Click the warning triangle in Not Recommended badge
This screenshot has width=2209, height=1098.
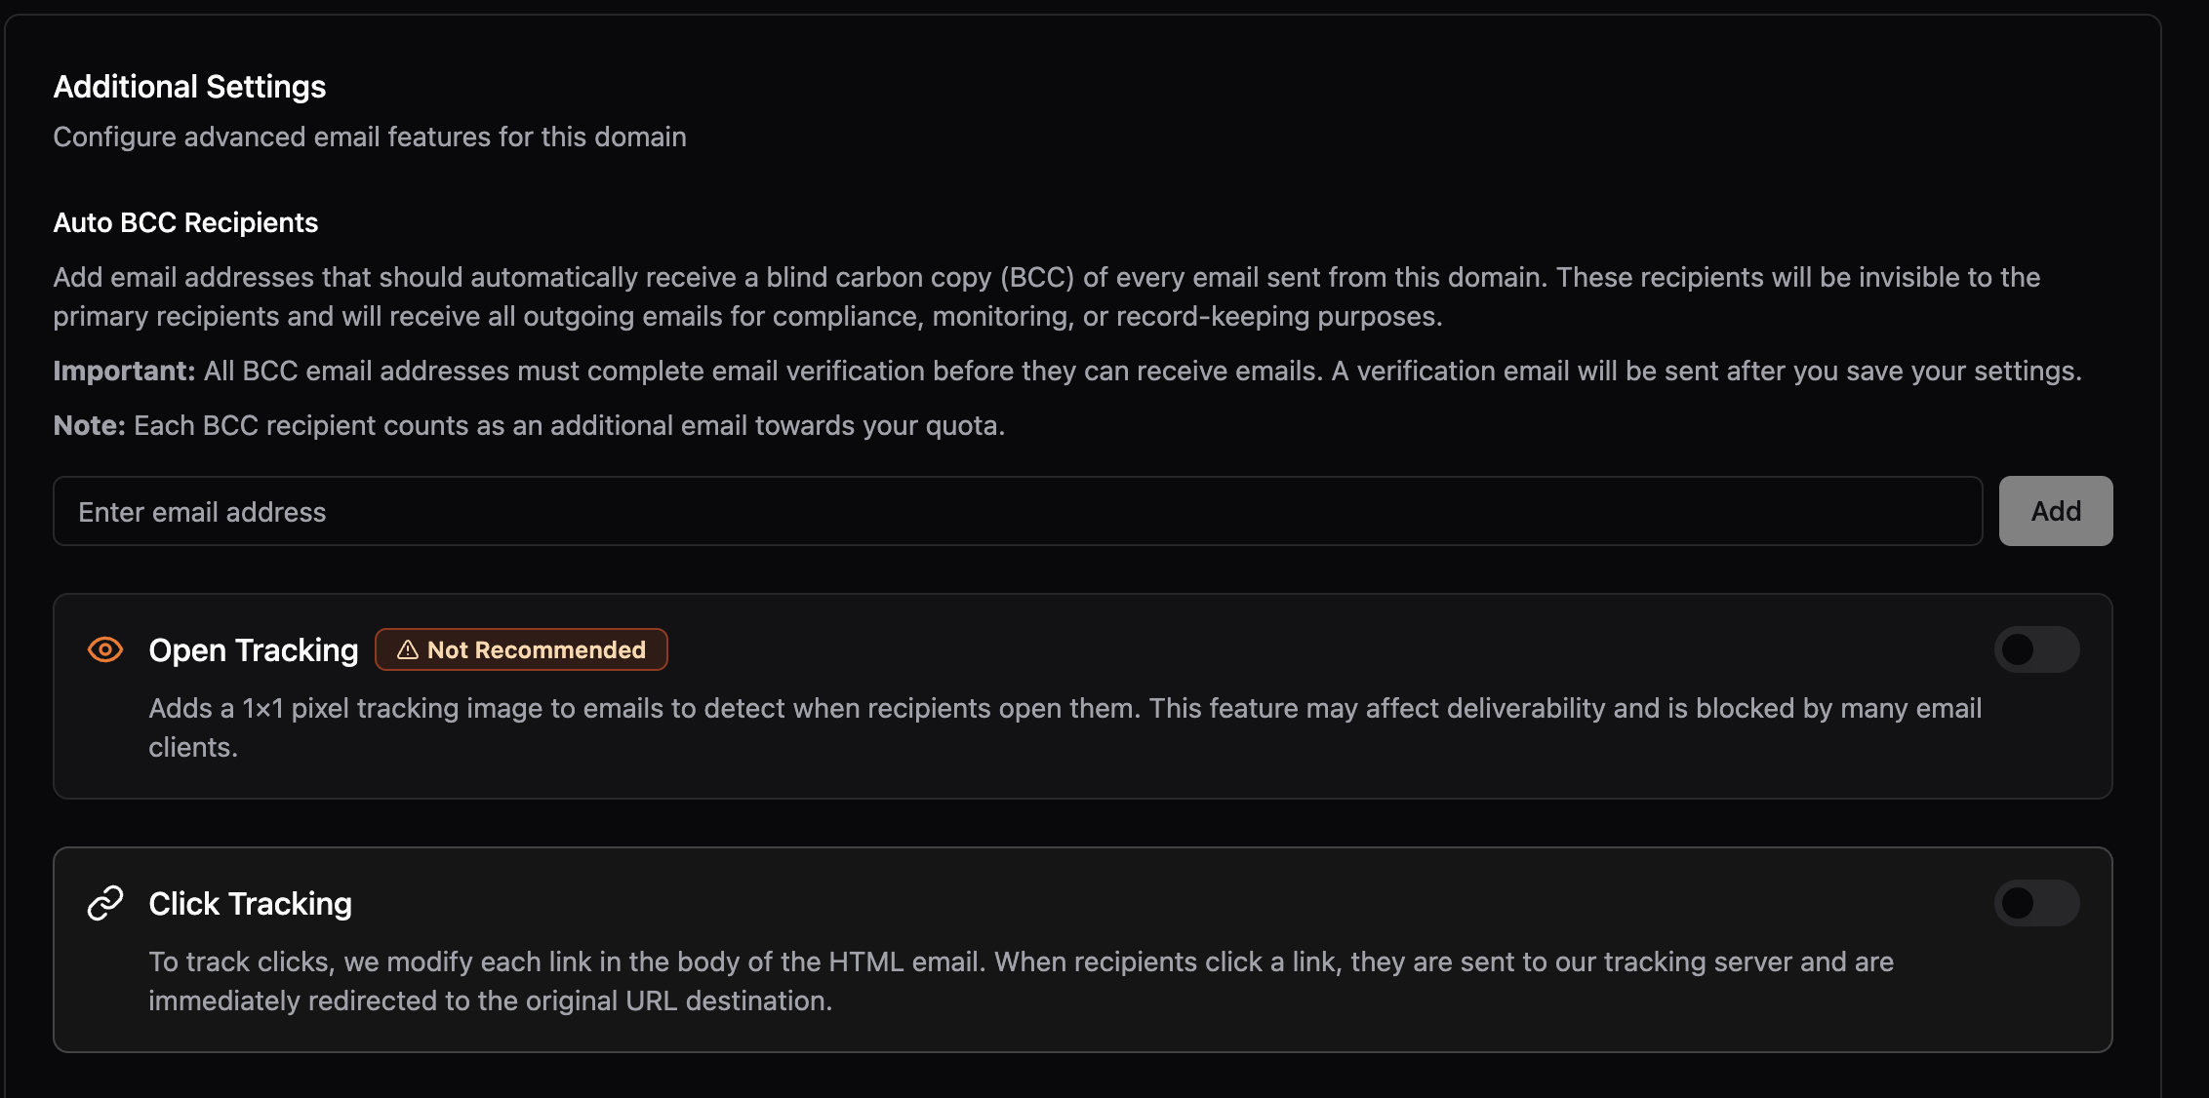(x=407, y=649)
